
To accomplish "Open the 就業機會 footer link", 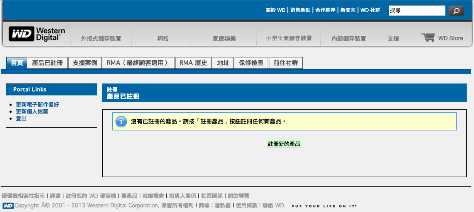I will [x=153, y=196].
